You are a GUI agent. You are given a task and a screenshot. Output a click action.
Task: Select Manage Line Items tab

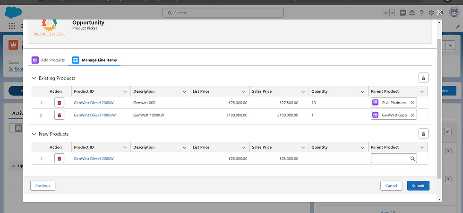point(94,60)
